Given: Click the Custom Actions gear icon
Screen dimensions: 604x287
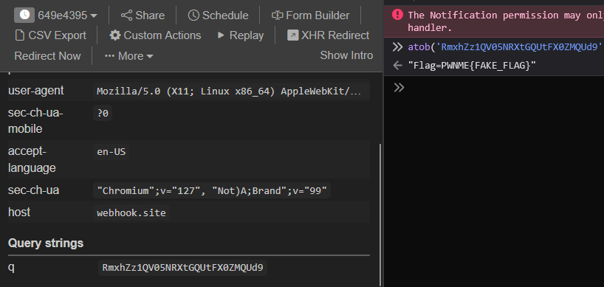Looking at the screenshot, I should point(114,35).
